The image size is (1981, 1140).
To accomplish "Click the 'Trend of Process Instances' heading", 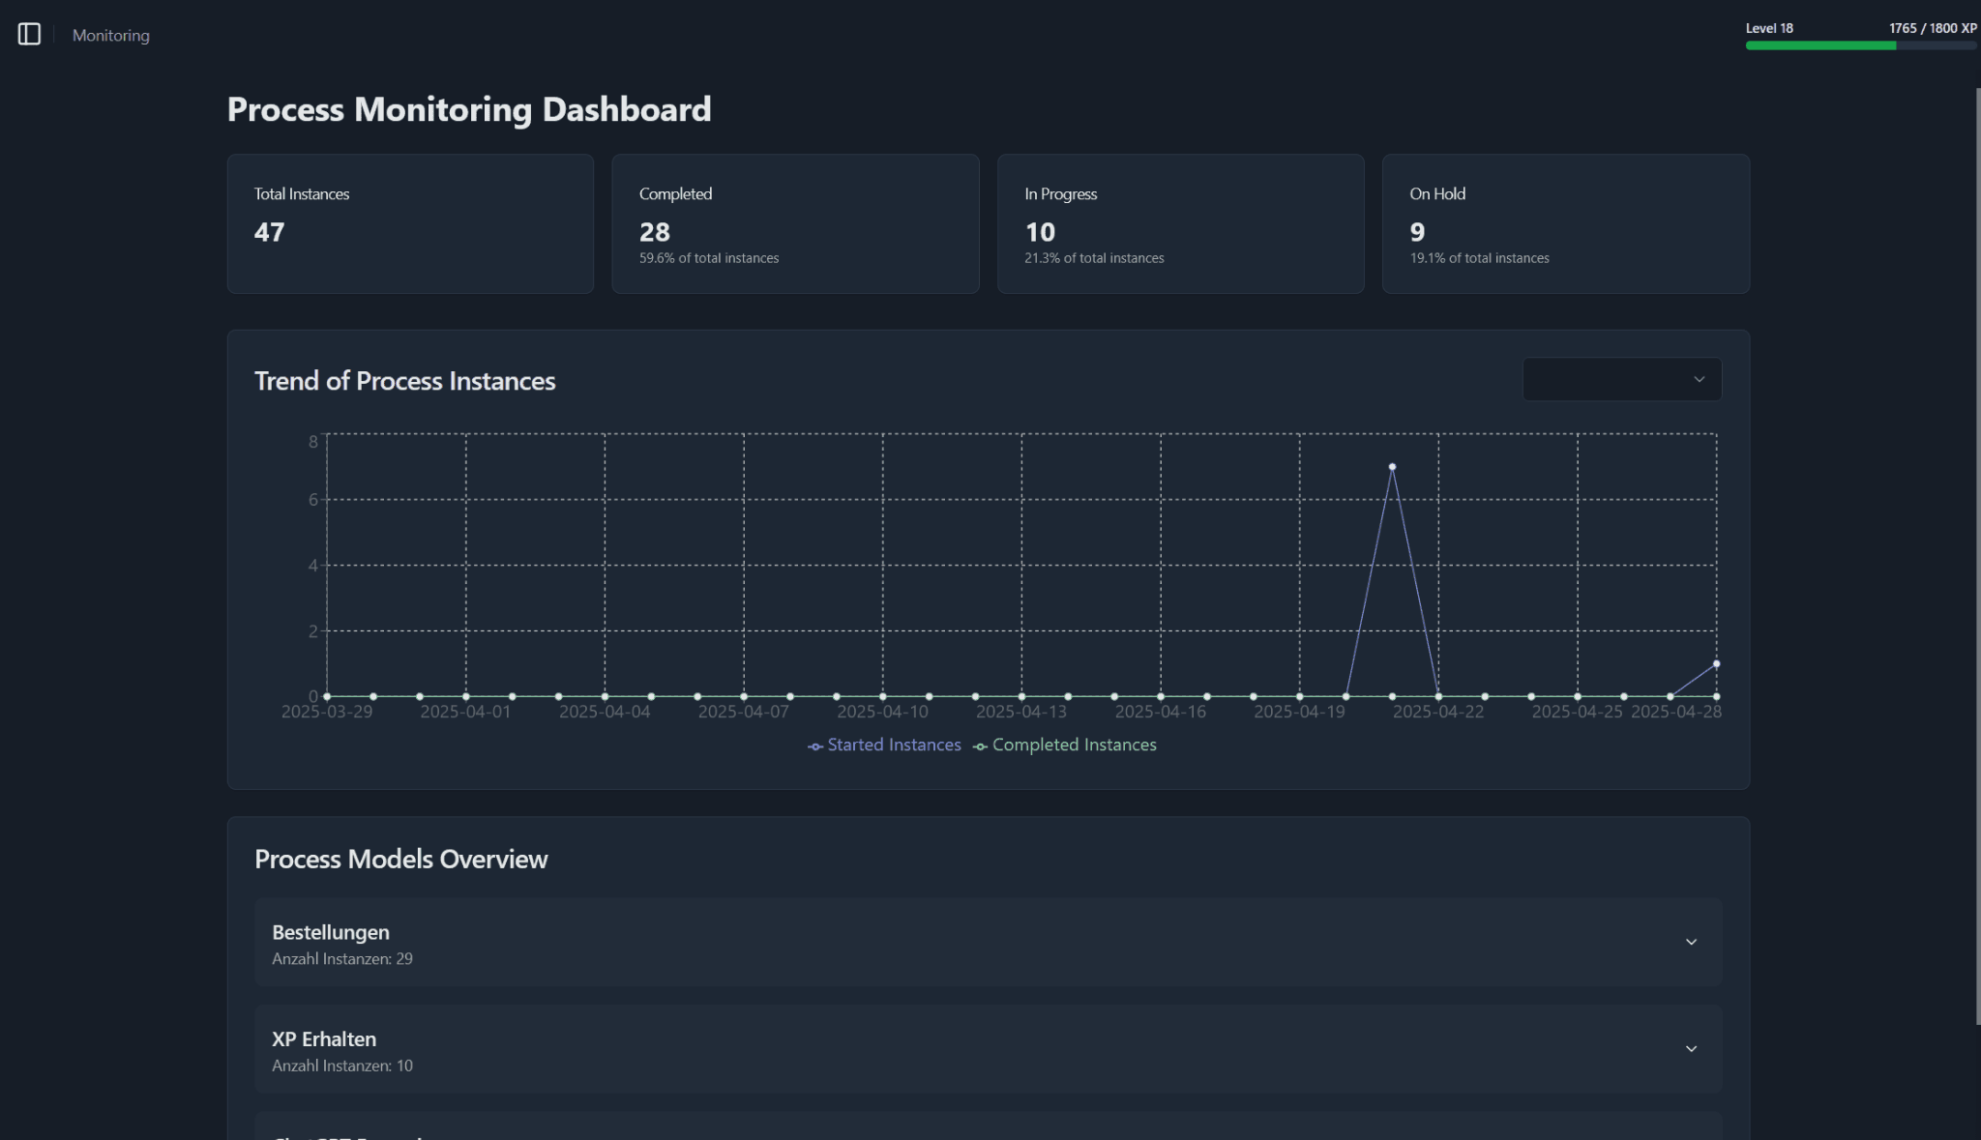I will pyautogui.click(x=404, y=381).
